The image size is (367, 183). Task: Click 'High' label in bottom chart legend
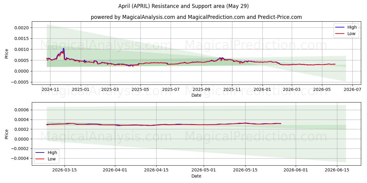point(52,152)
